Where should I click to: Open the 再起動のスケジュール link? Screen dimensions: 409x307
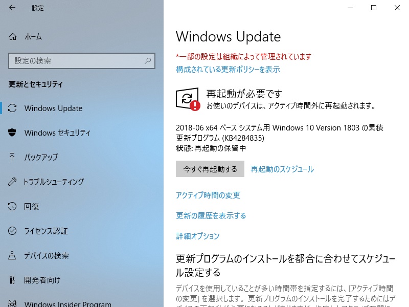click(x=282, y=169)
